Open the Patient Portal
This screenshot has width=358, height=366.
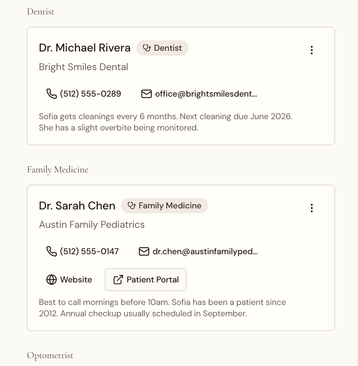[x=145, y=279]
